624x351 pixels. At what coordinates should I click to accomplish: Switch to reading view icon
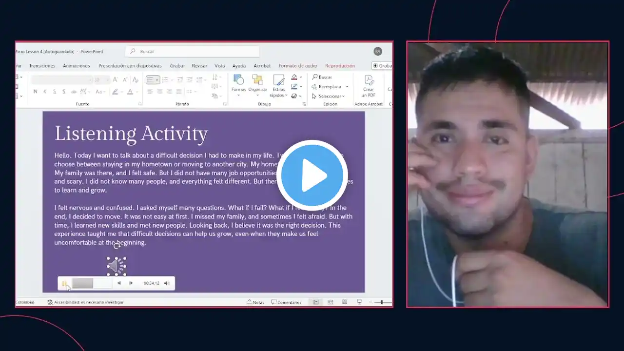(345, 302)
